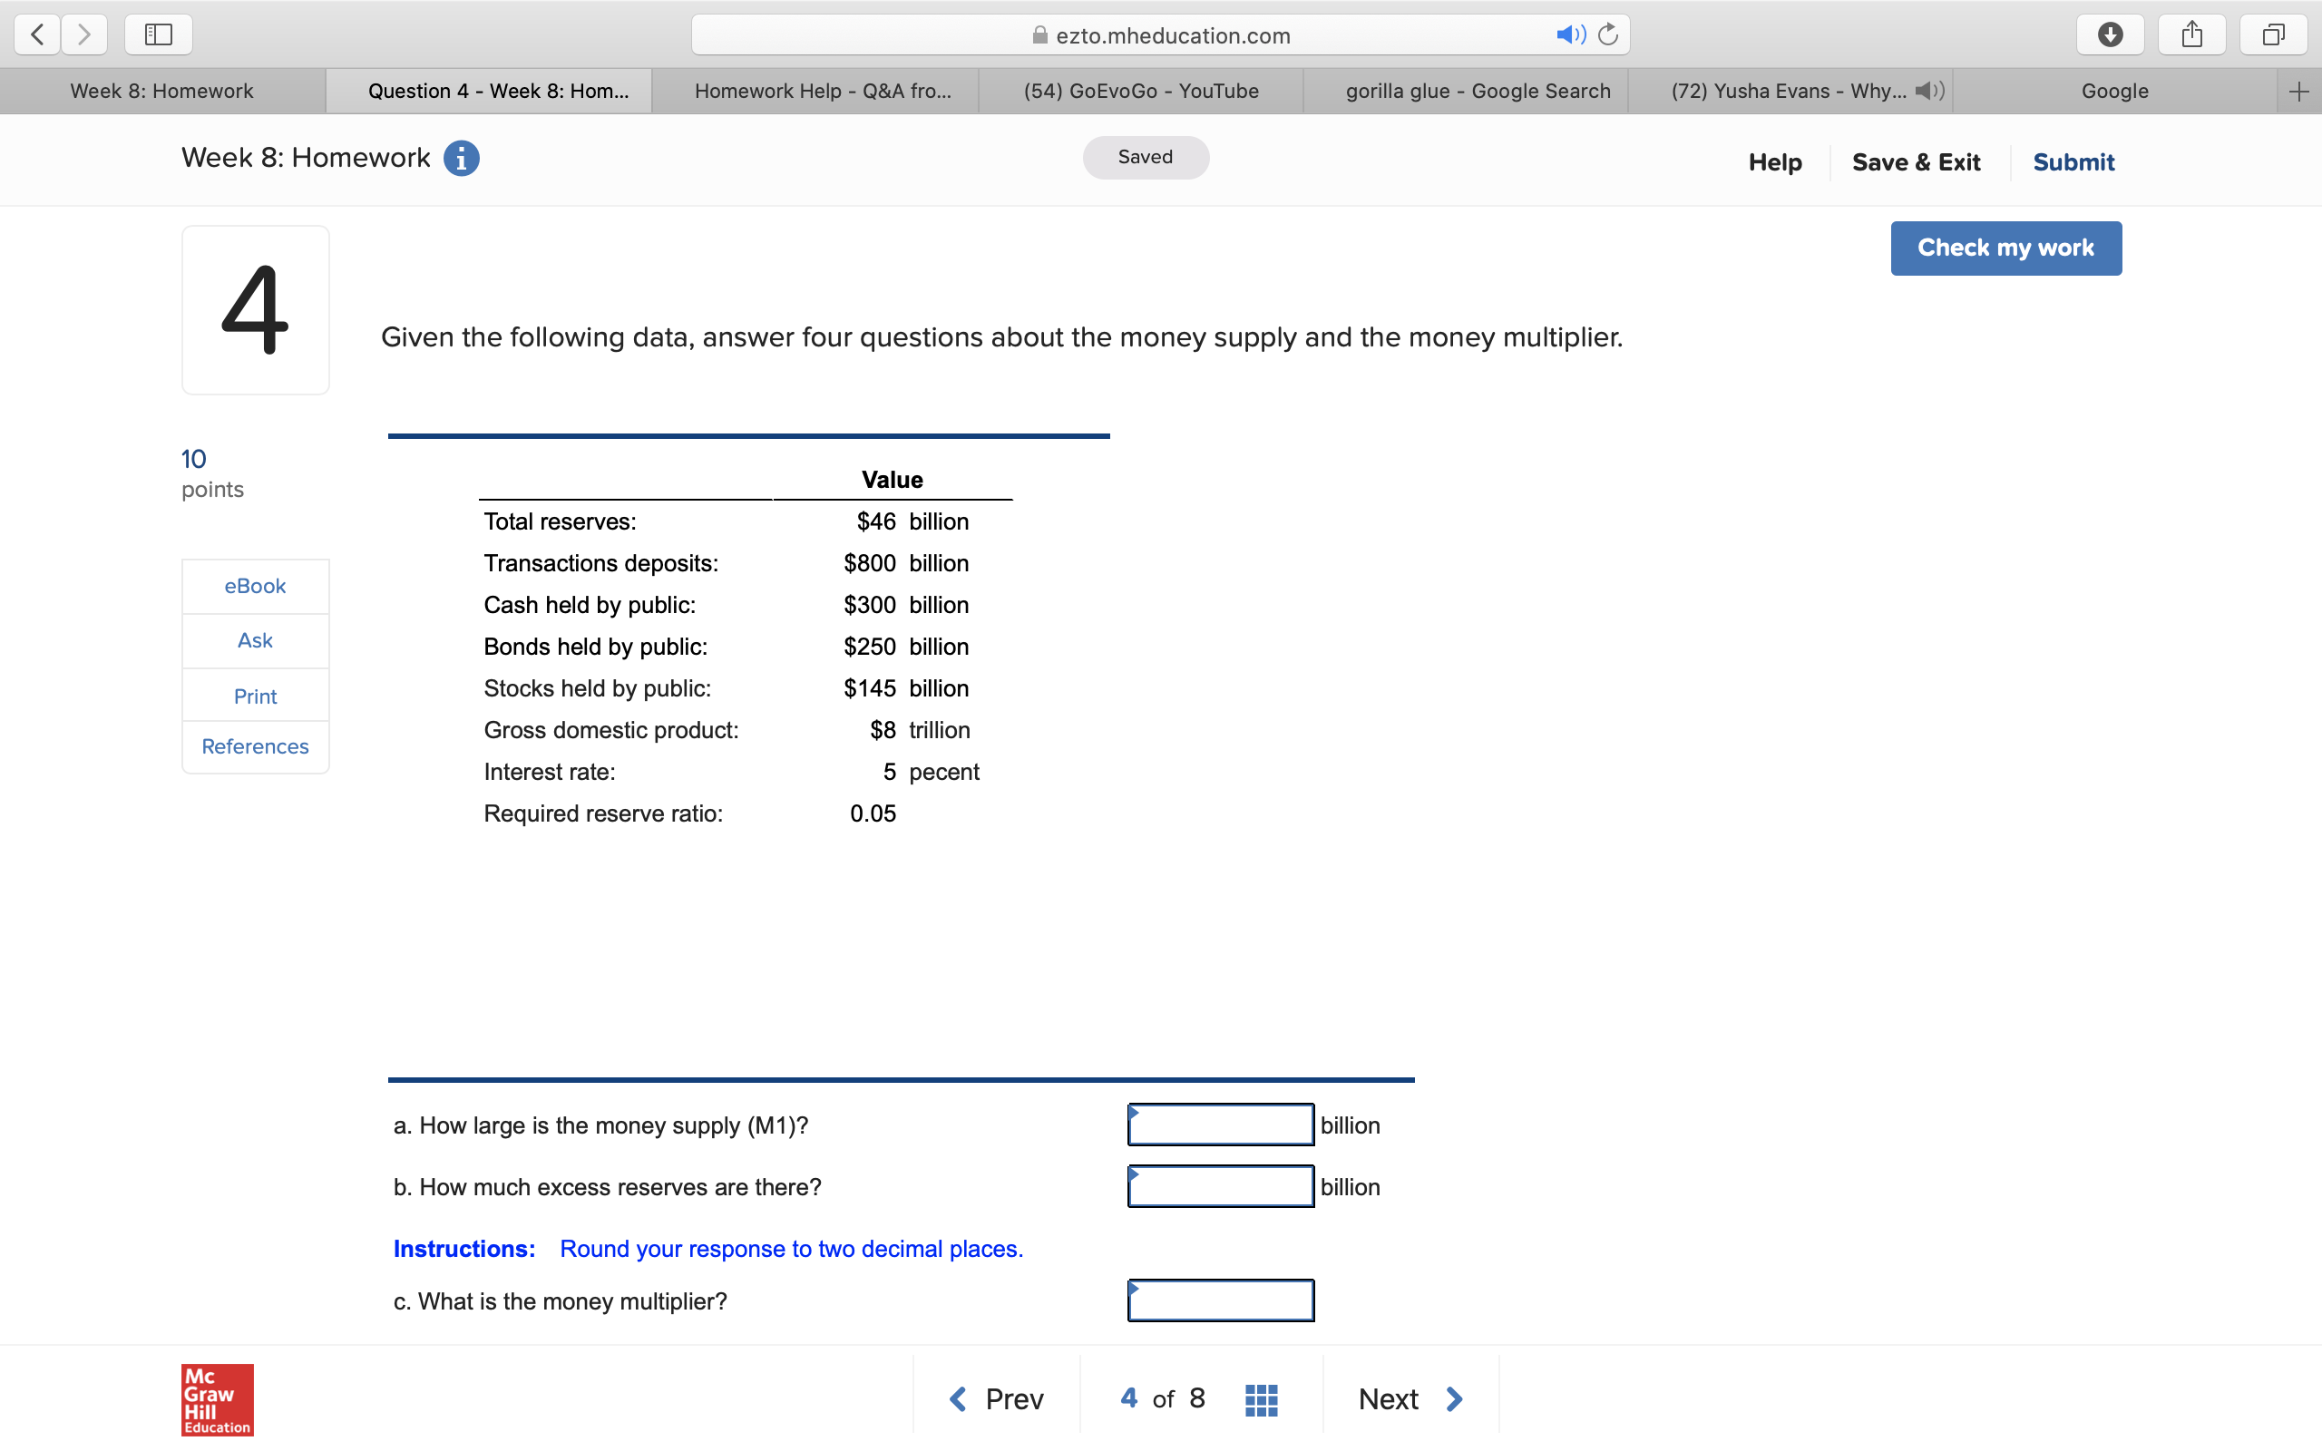Image resolution: width=2322 pixels, height=1451 pixels.
Task: Click the question navigator grid icon
Action: (x=1260, y=1397)
